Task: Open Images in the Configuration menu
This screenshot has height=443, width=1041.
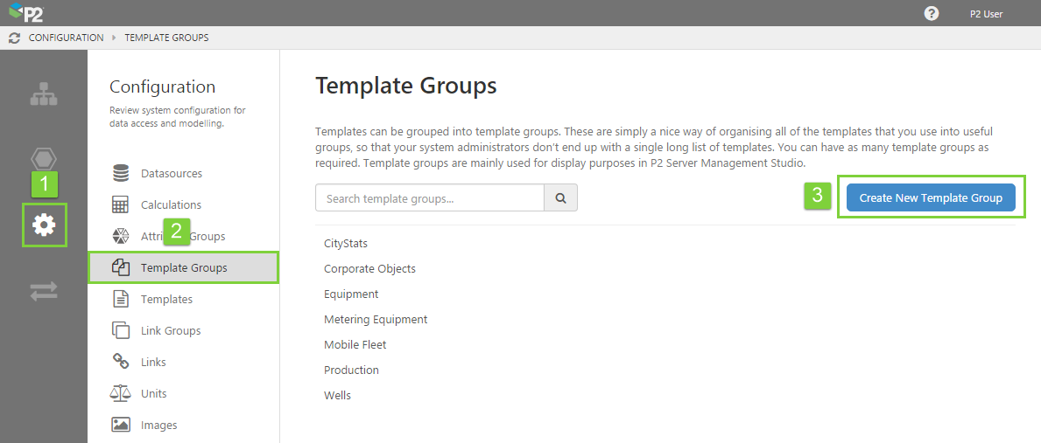Action: point(158,426)
